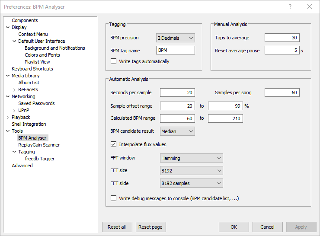Open the FFT window dropdown
Viewport: 320px width, 236px height.
click(x=191, y=158)
